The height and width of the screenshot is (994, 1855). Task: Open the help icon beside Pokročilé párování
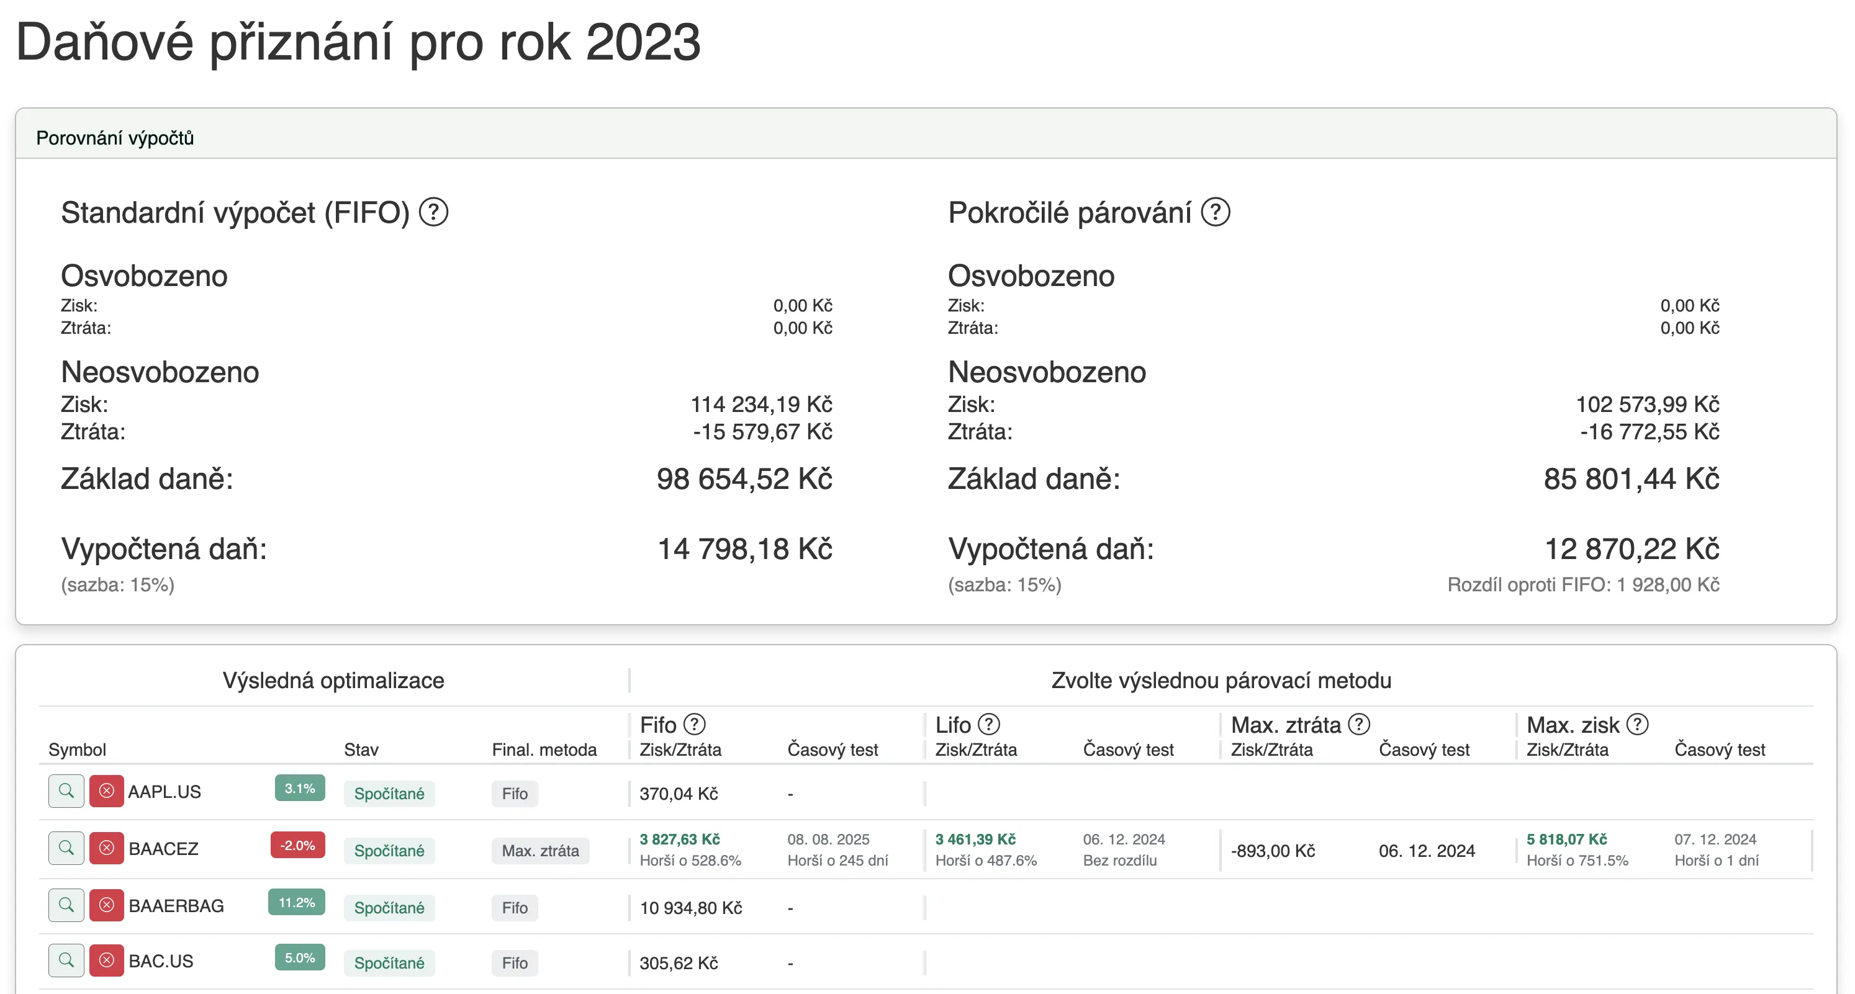[1216, 212]
